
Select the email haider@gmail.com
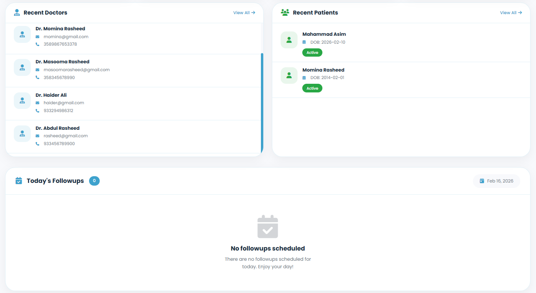click(64, 103)
